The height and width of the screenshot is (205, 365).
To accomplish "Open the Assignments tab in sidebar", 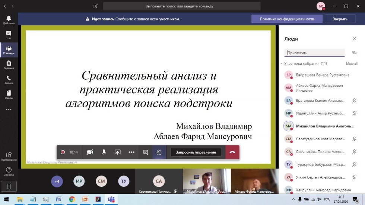I will point(9,65).
